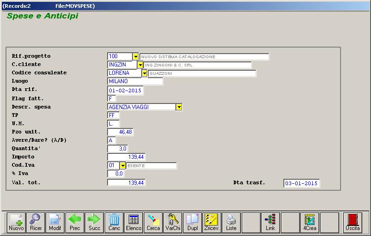Click the Luogo field MILANO
Screen dimensions: 371x236
click(x=135, y=81)
